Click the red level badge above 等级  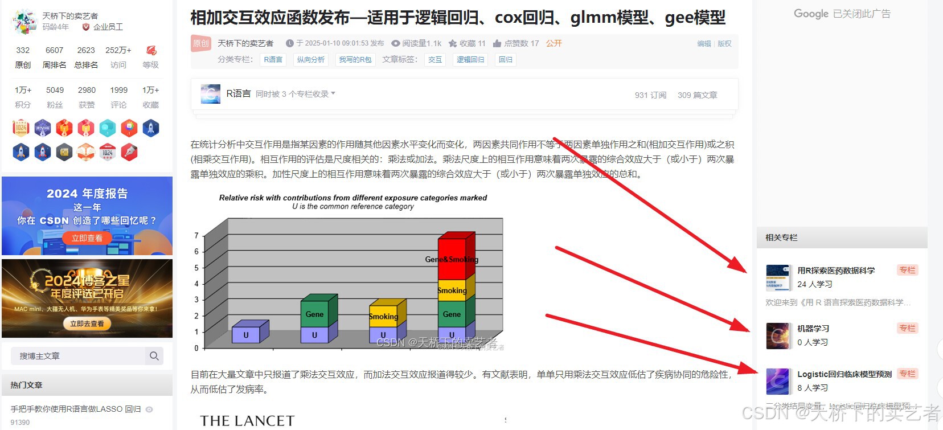151,51
